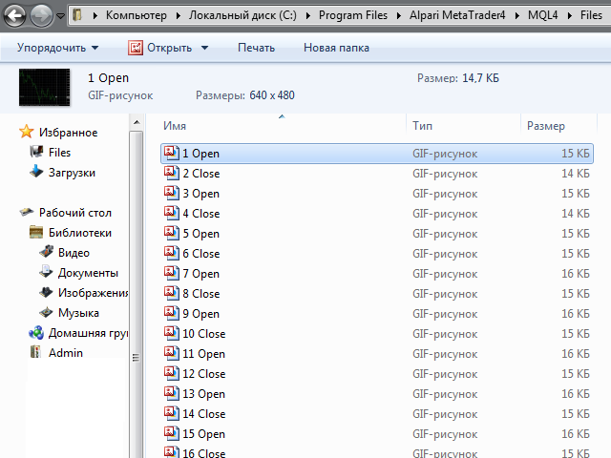Image resolution: width=611 pixels, height=458 pixels.
Task: Select Домашняя группа in navigation pane
Action: 88,333
